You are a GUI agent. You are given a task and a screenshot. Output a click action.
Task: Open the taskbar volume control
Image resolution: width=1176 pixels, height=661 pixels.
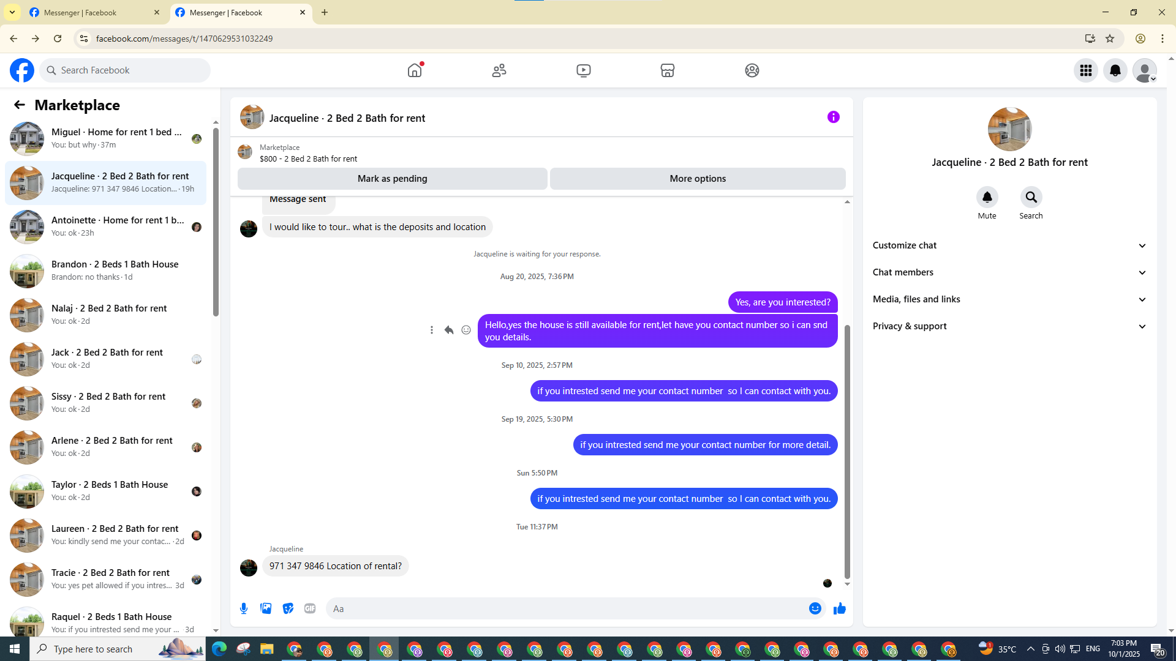tap(1060, 649)
